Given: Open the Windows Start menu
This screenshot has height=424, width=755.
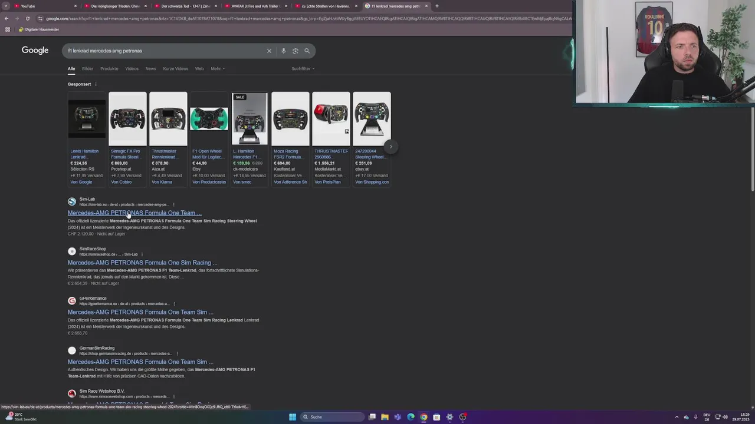Looking at the screenshot, I should click(292, 417).
